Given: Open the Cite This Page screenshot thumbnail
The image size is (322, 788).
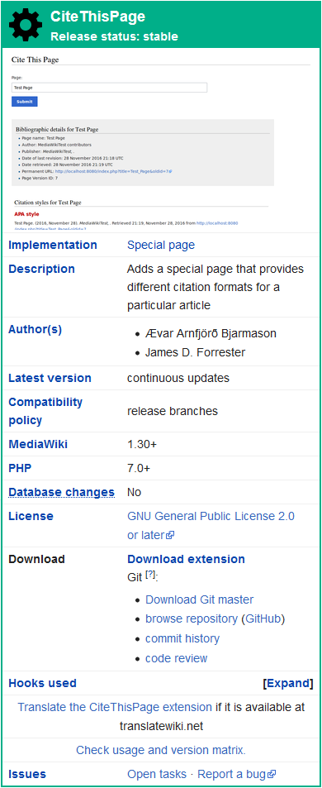Looking at the screenshot, I should tap(161, 141).
